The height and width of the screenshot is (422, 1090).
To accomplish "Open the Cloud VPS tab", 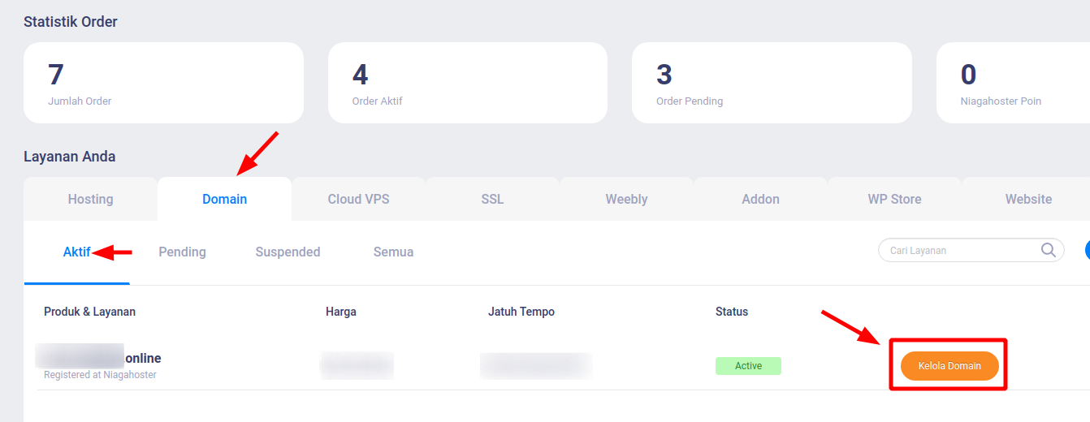I will (358, 199).
